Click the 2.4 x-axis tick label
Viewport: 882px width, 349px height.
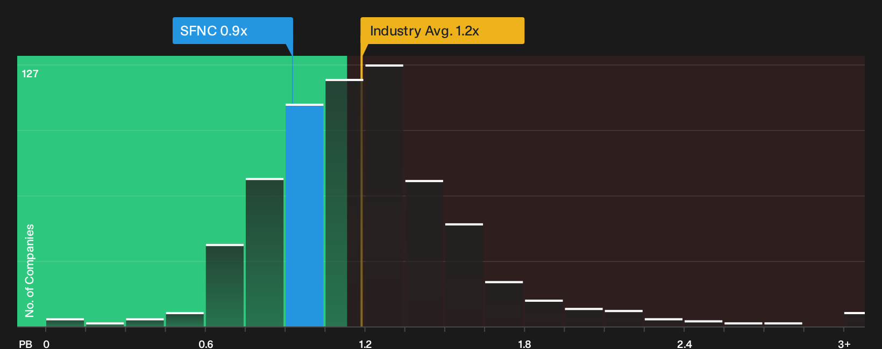pyautogui.click(x=684, y=344)
